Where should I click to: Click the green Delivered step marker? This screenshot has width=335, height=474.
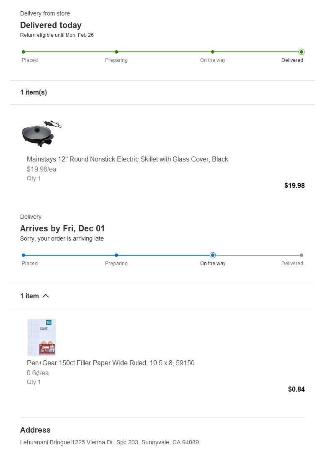tap(301, 52)
